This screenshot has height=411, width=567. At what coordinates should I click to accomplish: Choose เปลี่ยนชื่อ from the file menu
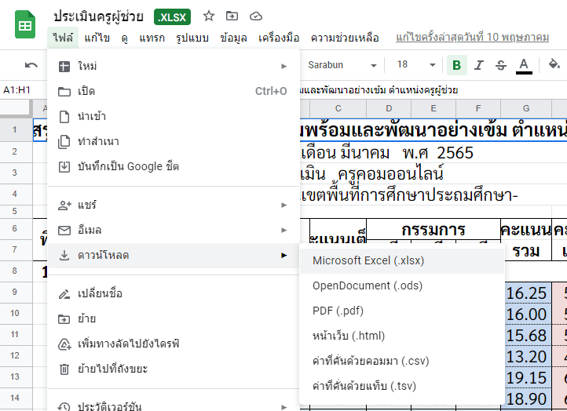click(174, 294)
